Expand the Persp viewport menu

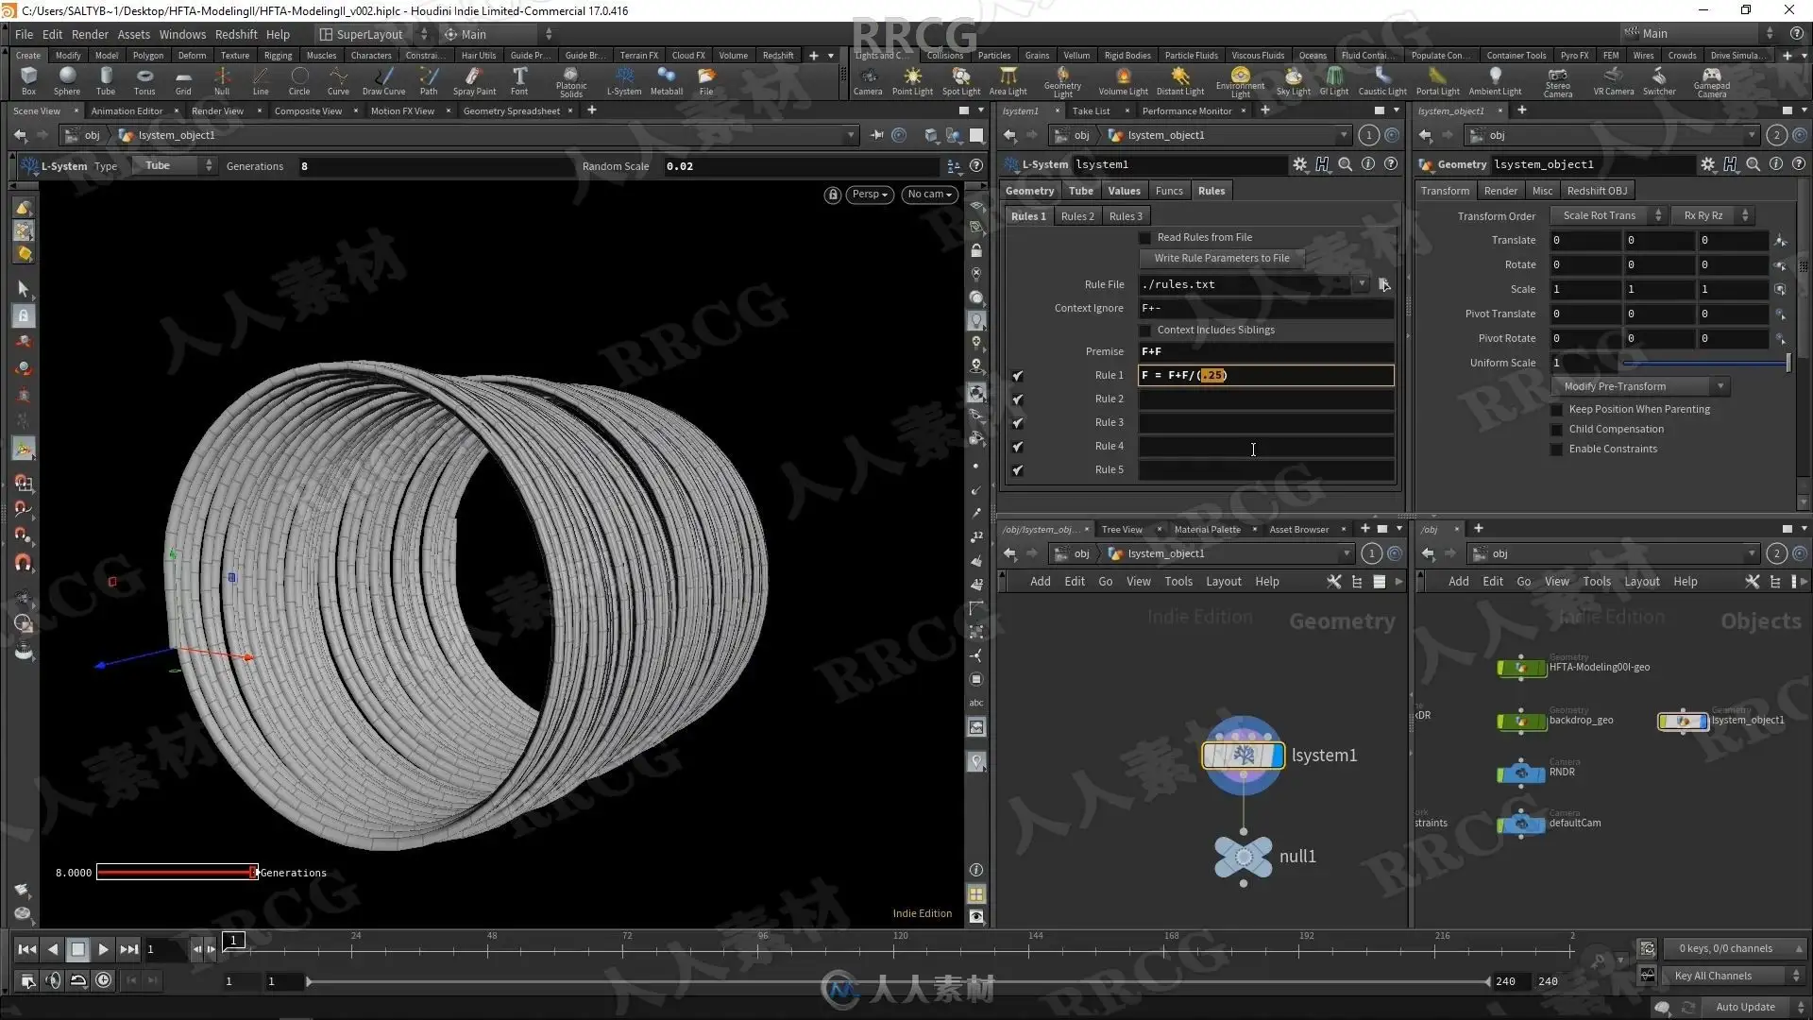870,195
